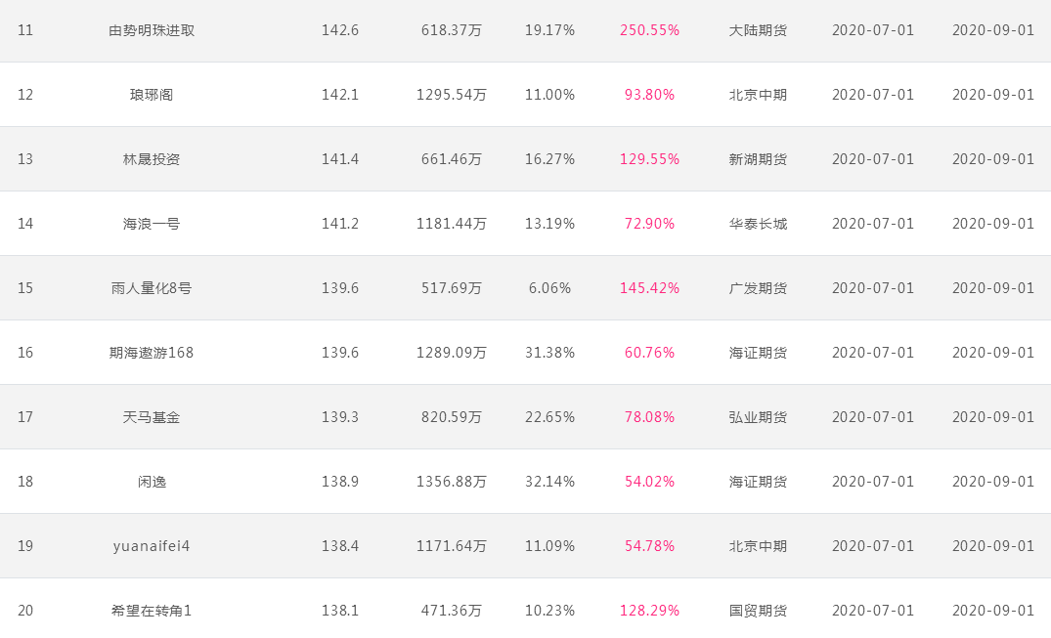Click the 闲逸 account in row 18
1051x638 pixels.
152,481
